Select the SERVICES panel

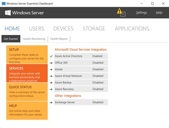(27, 73)
